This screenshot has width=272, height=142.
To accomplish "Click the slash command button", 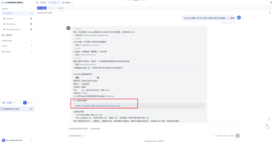I will point(84,136).
